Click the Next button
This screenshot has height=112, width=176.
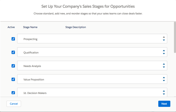click(x=164, y=104)
